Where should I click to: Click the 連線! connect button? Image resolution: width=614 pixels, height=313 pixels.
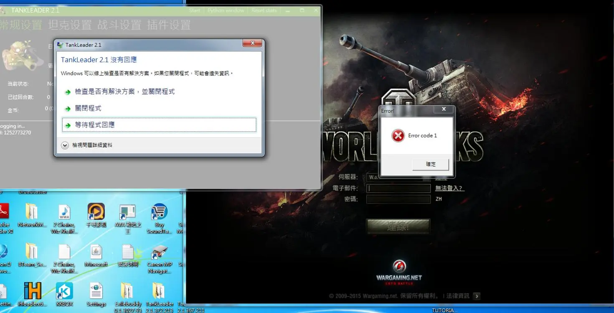click(398, 227)
